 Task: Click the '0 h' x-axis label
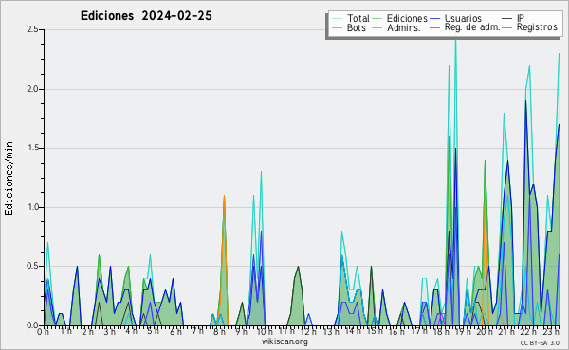click(43, 332)
